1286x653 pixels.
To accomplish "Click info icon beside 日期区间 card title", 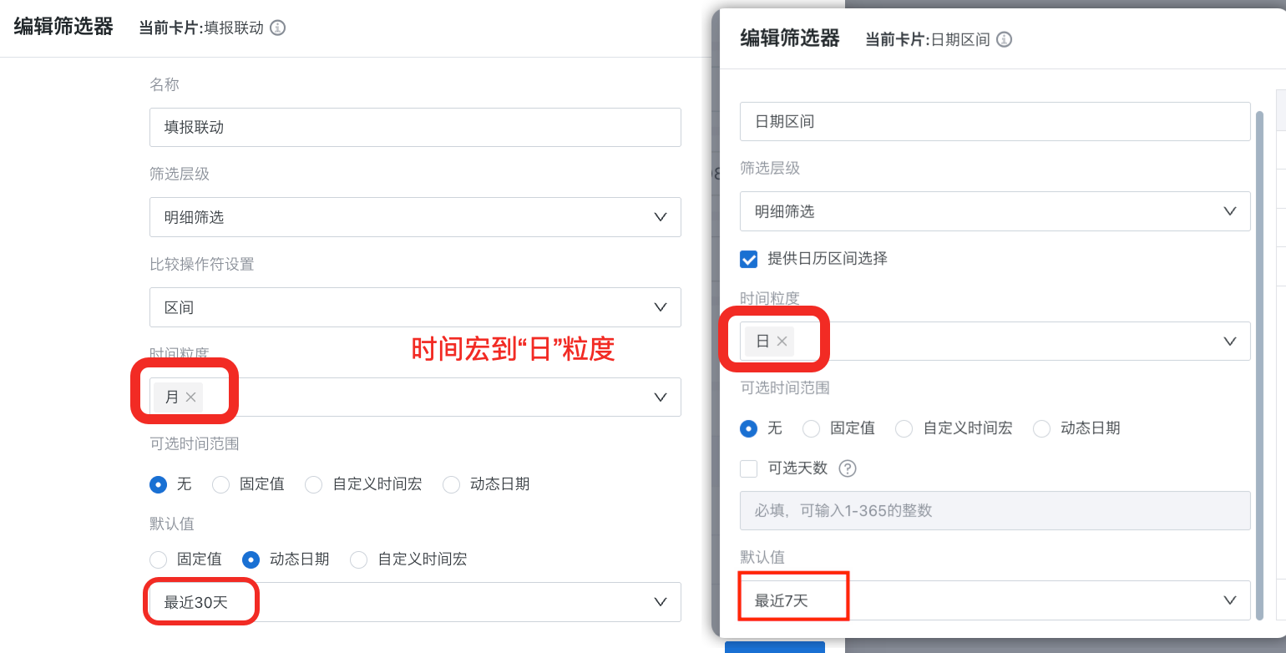I will pos(1005,39).
